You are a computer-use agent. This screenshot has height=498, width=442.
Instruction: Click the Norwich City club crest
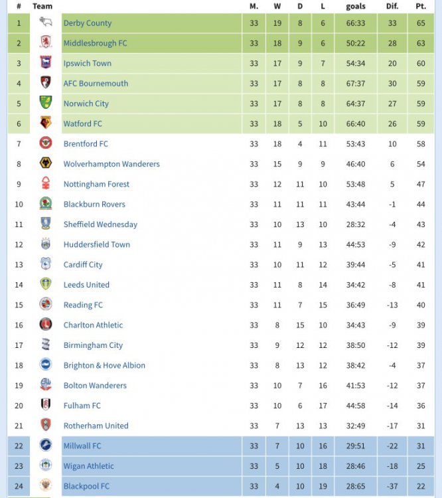click(x=45, y=103)
